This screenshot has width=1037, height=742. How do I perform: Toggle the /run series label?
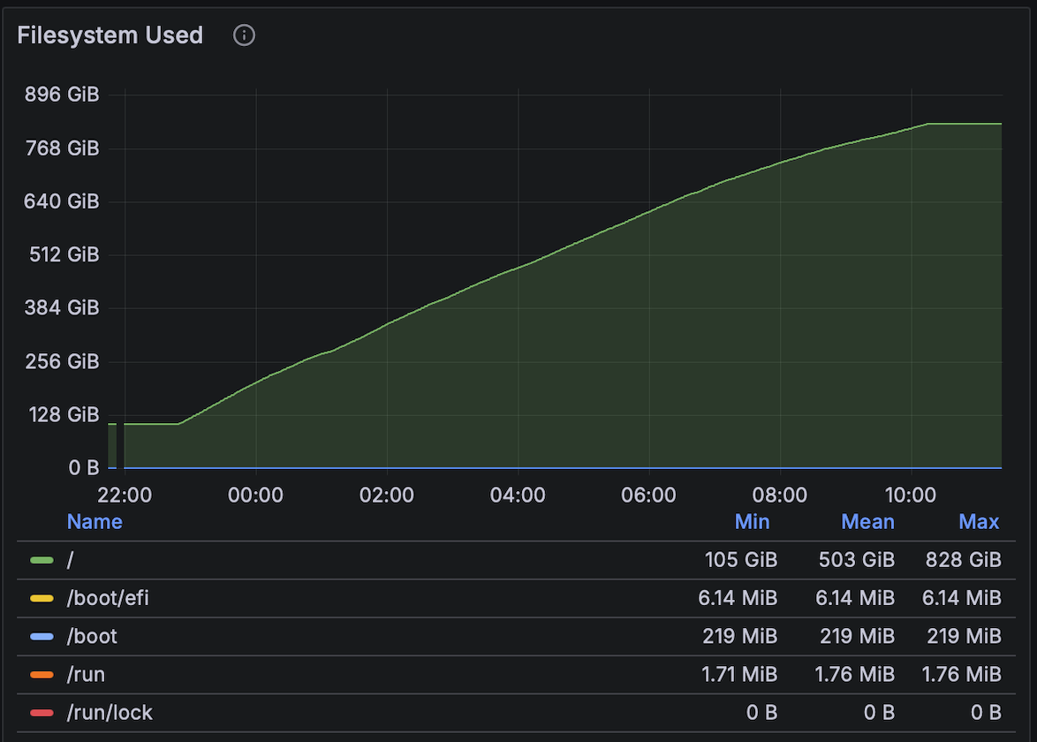pyautogui.click(x=86, y=676)
